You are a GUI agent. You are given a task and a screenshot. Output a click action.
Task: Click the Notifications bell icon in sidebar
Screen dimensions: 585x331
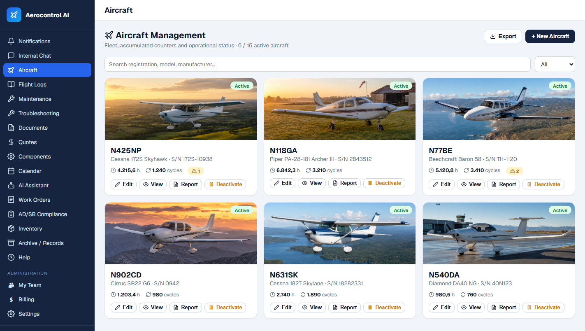[x=11, y=41]
